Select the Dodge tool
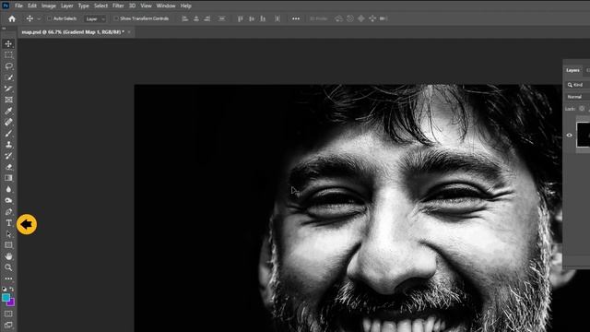590x332 pixels. point(8,200)
